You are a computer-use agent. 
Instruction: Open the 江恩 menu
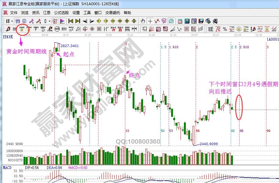[47, 13]
